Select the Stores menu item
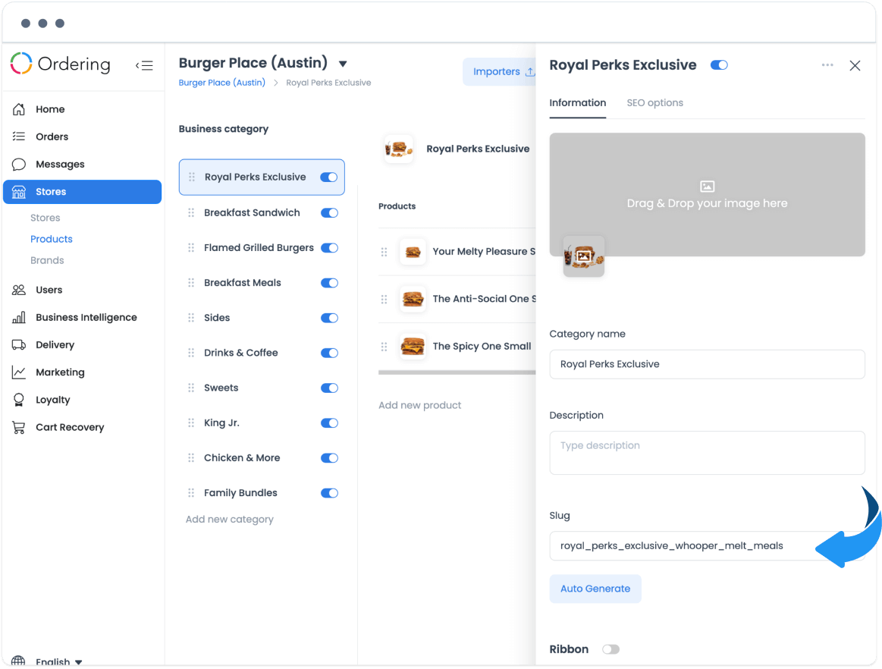 pos(82,192)
